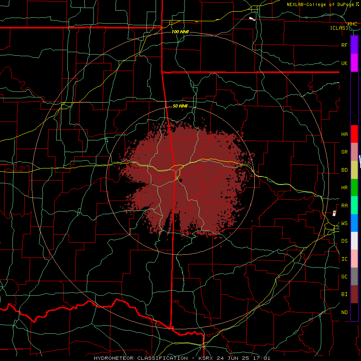This screenshot has width=361, height=361.
Task: Click the UK legend label text
Action: (344, 63)
